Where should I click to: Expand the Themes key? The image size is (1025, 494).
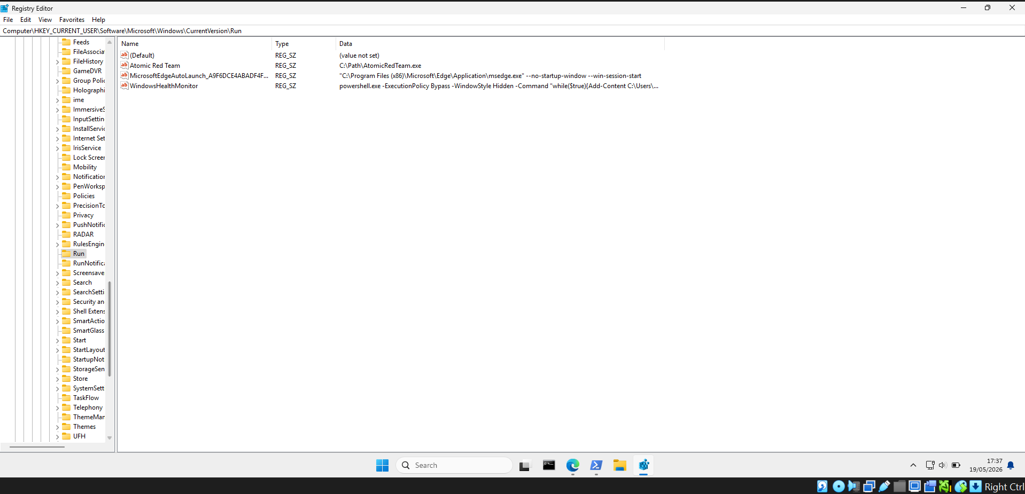58,427
